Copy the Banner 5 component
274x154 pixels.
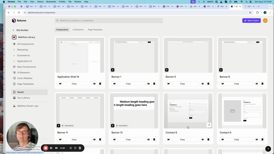pyautogui.click(x=182, y=84)
